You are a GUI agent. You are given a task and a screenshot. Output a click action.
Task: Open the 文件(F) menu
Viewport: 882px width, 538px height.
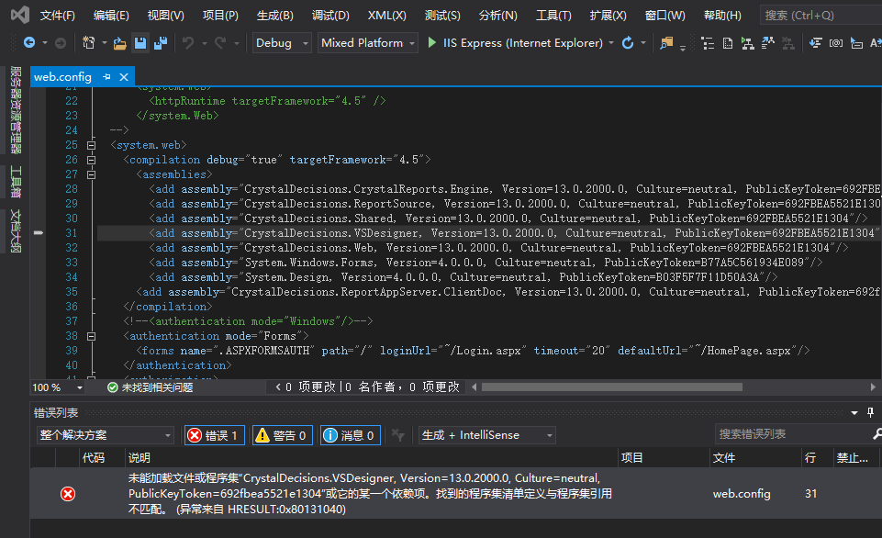click(x=58, y=16)
